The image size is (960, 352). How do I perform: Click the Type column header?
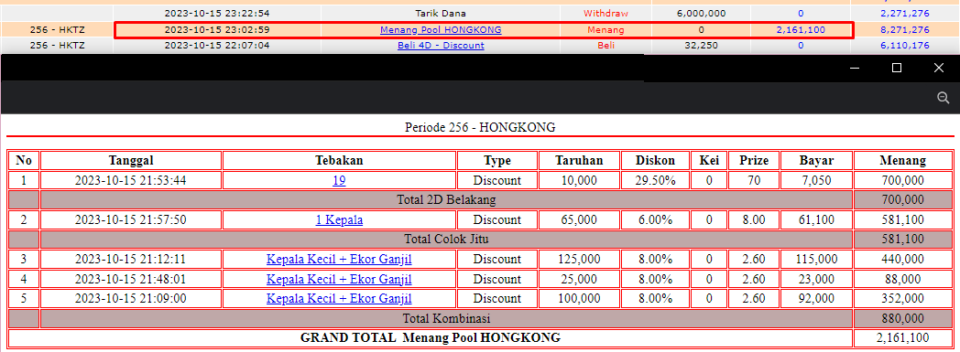tap(497, 161)
